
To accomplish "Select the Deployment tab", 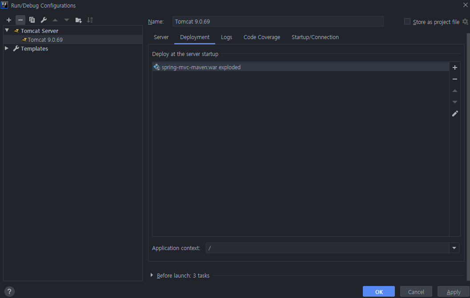I will pyautogui.click(x=194, y=37).
